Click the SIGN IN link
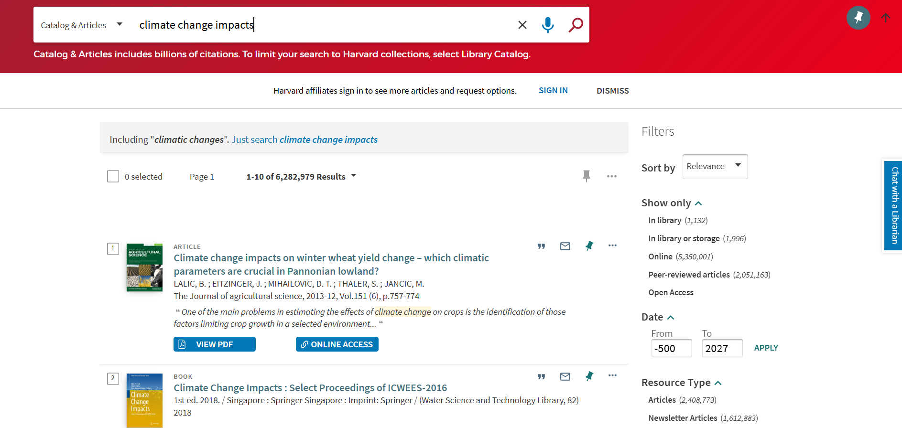 pyautogui.click(x=553, y=90)
